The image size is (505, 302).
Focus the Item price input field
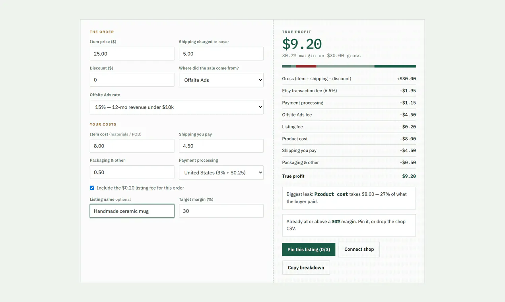(x=132, y=54)
